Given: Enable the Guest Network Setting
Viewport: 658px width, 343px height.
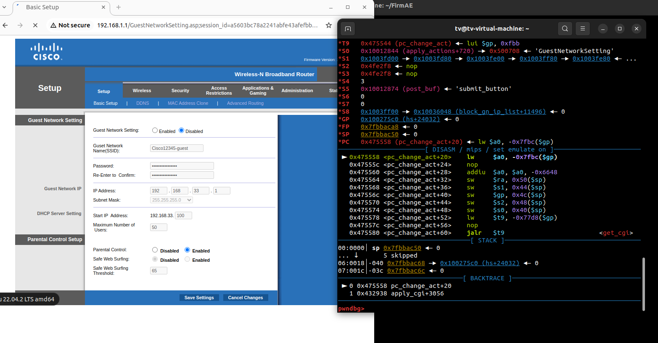Looking at the screenshot, I should pyautogui.click(x=155, y=130).
